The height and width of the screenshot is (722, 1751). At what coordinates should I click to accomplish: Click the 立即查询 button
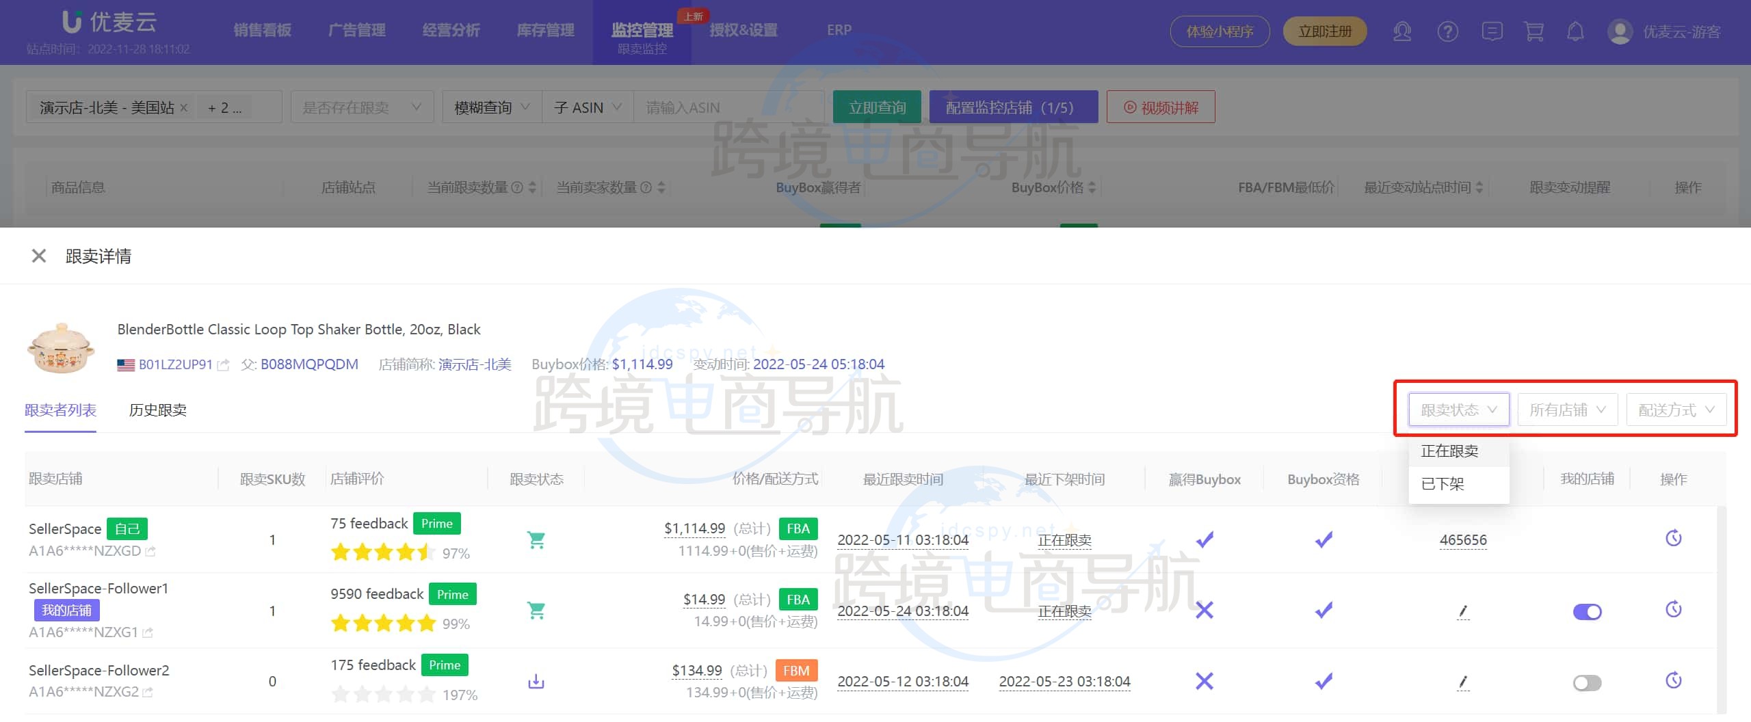click(877, 107)
